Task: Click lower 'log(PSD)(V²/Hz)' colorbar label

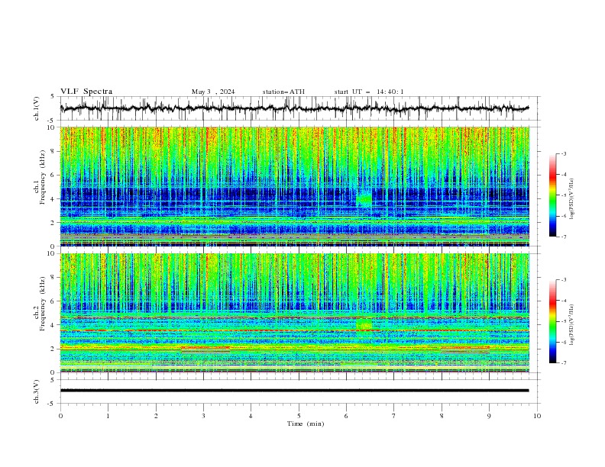Action: pyautogui.click(x=572, y=325)
